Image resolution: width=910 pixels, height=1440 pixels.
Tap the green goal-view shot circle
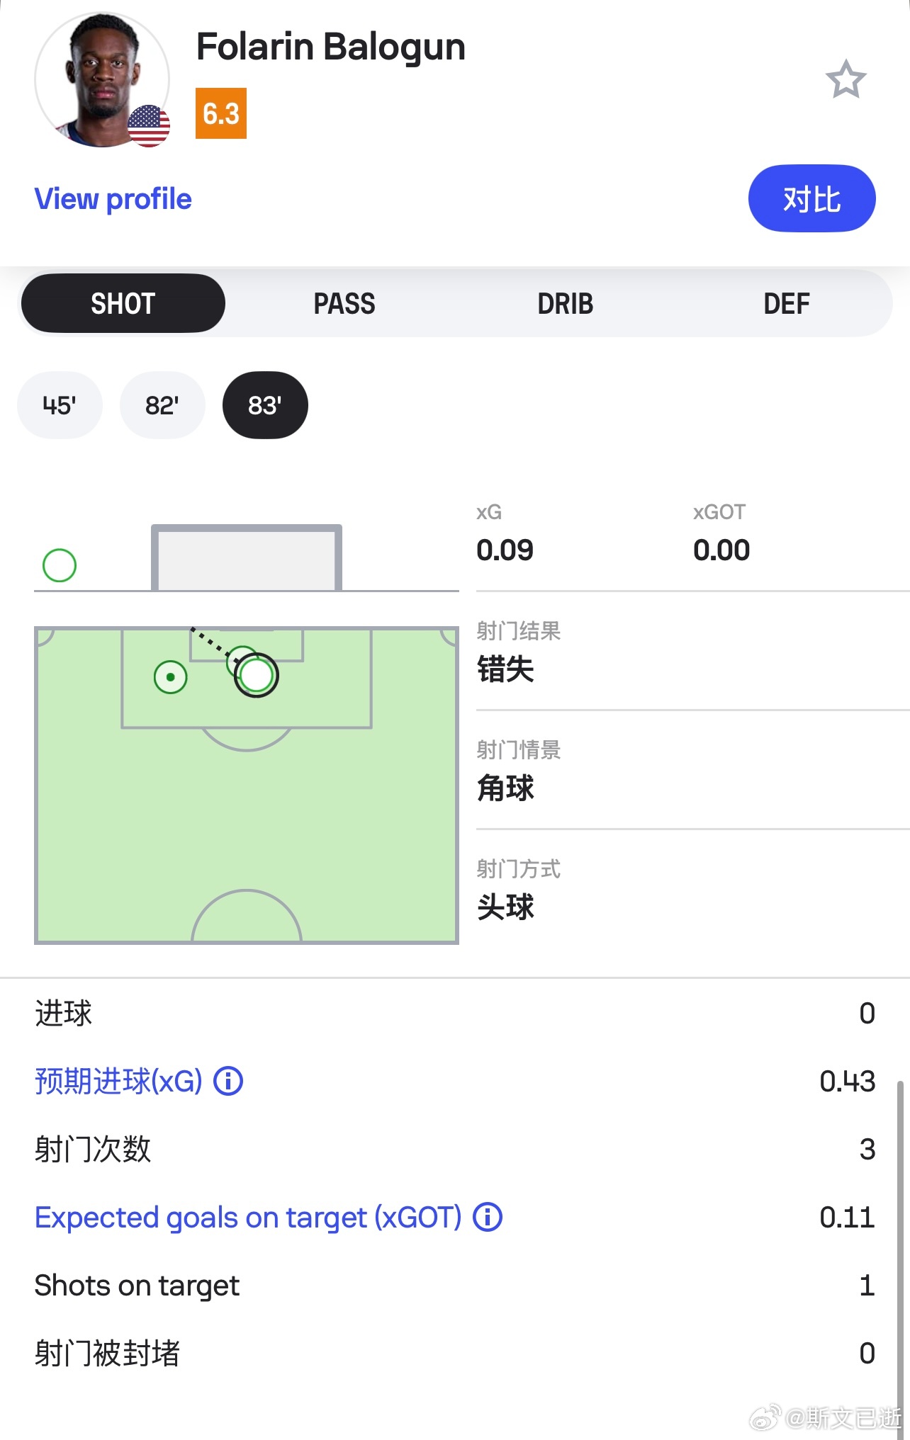(x=60, y=565)
